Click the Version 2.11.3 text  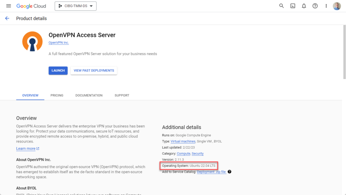[173, 160]
